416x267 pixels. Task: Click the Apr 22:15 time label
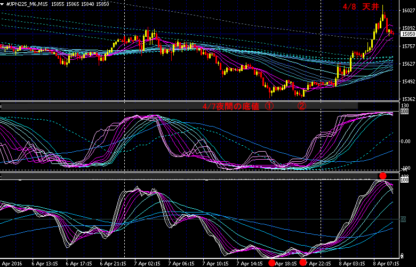point(320,264)
